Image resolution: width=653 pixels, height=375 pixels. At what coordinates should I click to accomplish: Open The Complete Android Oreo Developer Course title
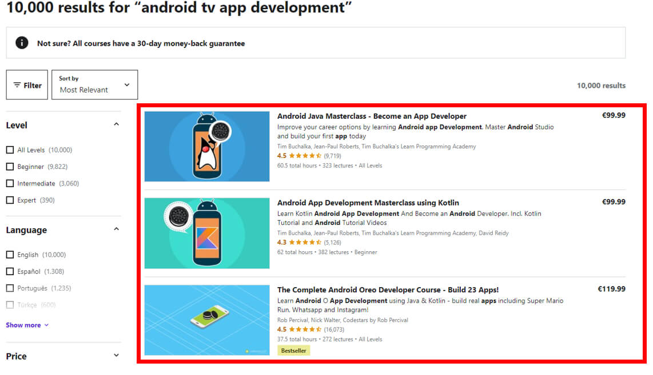click(388, 290)
